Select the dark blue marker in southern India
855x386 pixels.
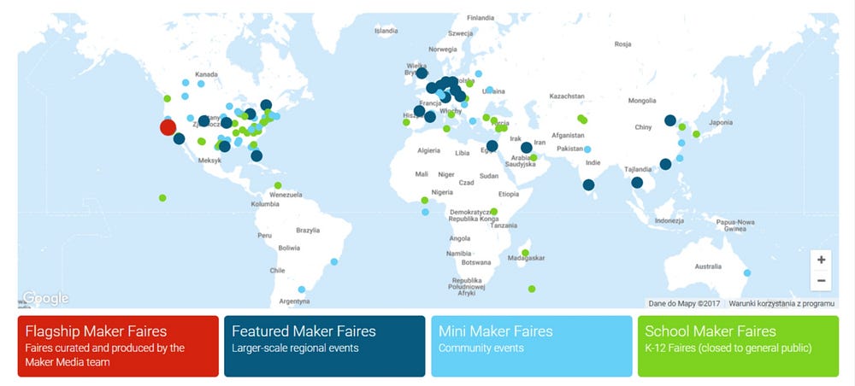click(588, 184)
